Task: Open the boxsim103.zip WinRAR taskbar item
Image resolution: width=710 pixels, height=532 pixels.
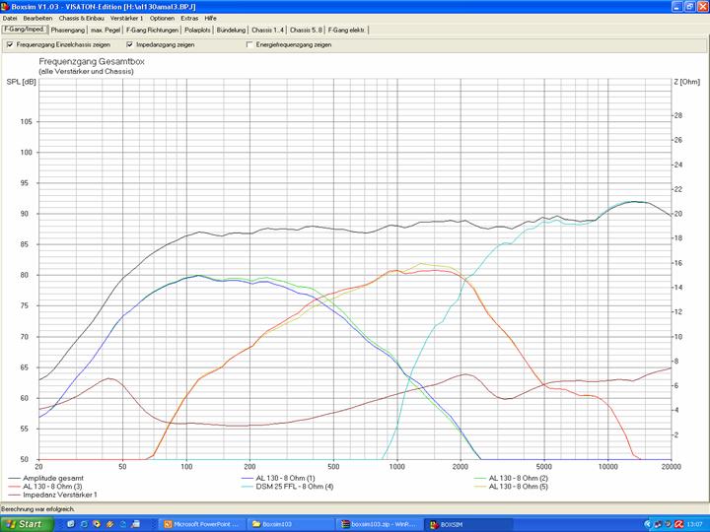Action: [380, 524]
